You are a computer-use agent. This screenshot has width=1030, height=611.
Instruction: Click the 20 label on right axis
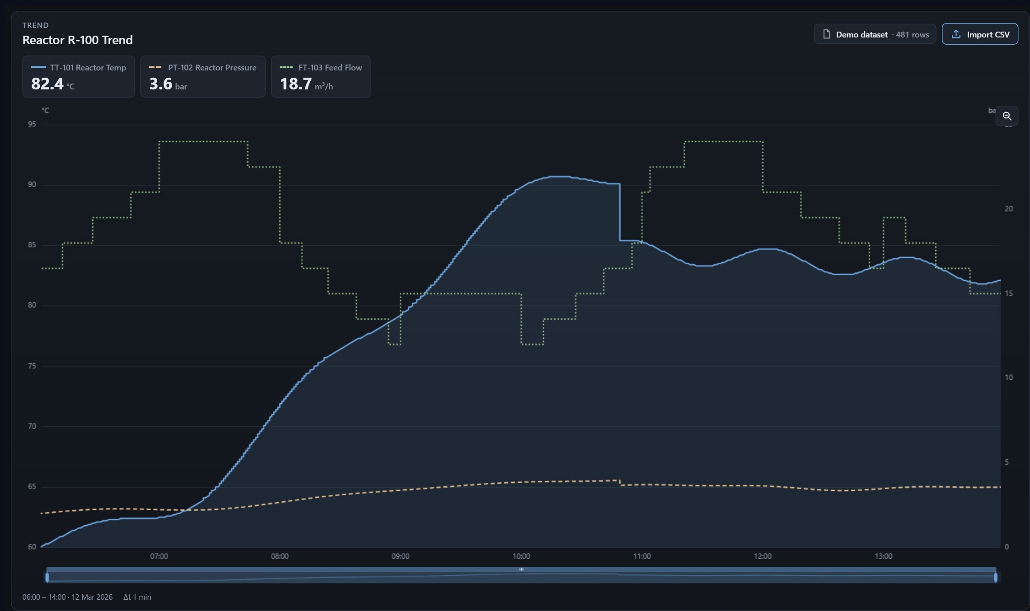pyautogui.click(x=1009, y=209)
